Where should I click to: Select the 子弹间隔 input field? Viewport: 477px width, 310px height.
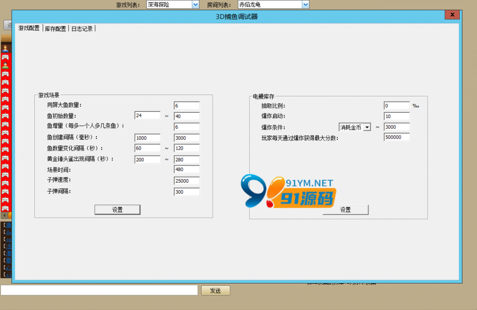pyautogui.click(x=187, y=192)
